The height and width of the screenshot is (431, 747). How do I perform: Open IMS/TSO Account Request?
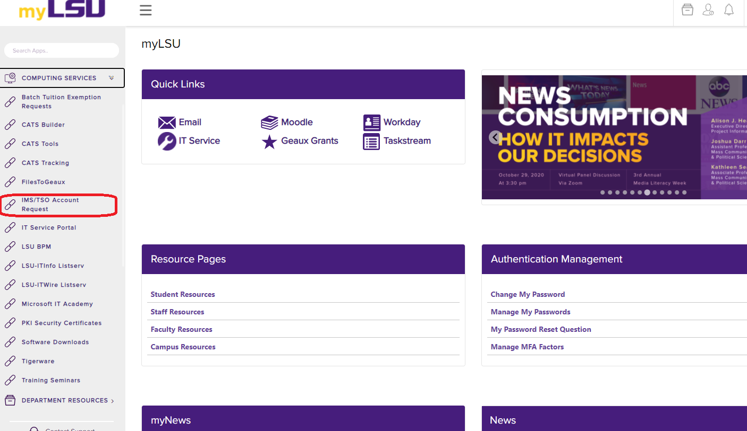coord(50,205)
